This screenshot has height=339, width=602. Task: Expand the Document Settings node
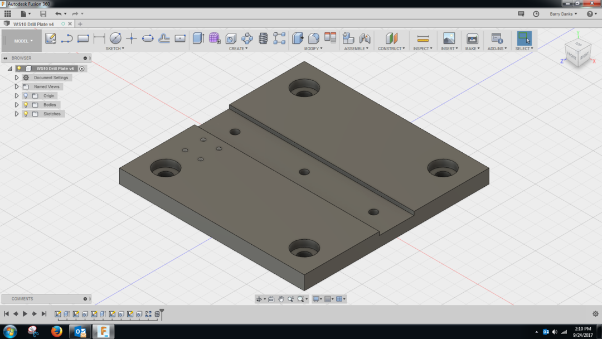tap(17, 78)
